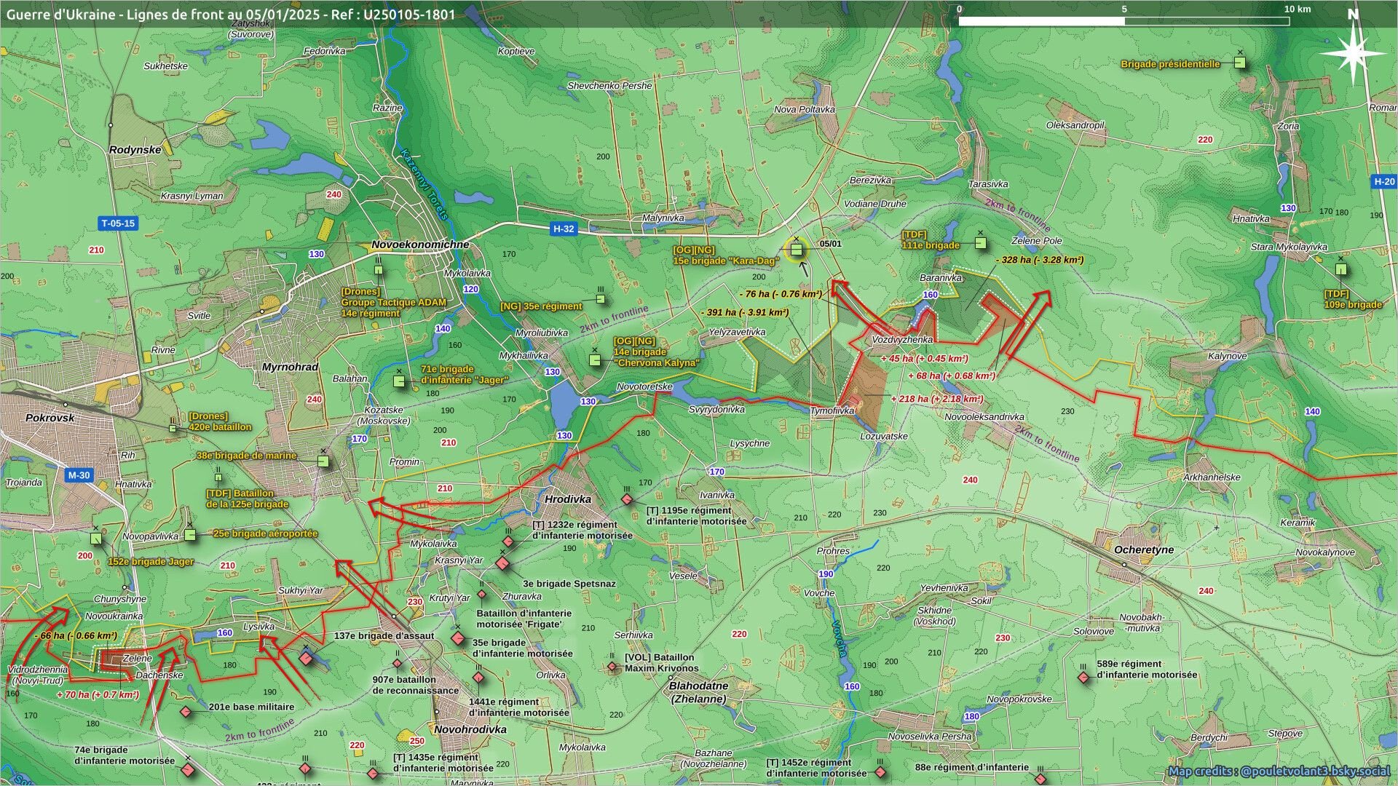Click the Bataillon Maxim Krivonos unit marker
This screenshot has width=1398, height=786.
click(x=612, y=666)
